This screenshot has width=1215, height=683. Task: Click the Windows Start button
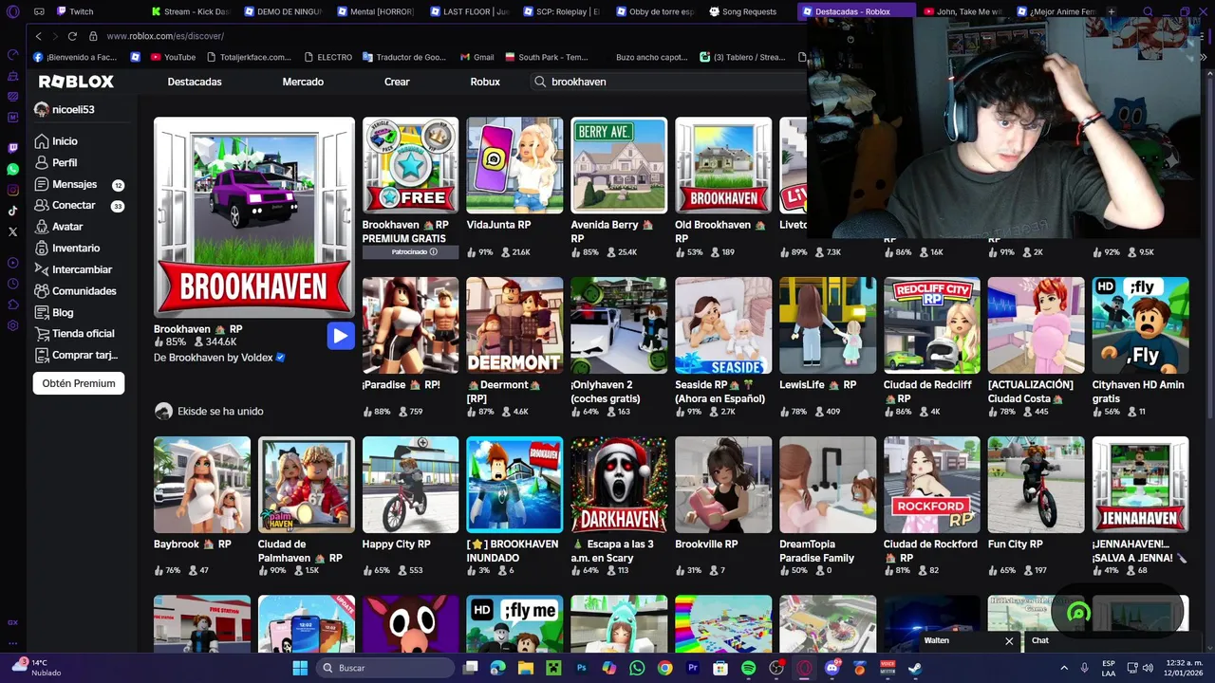coord(300,668)
